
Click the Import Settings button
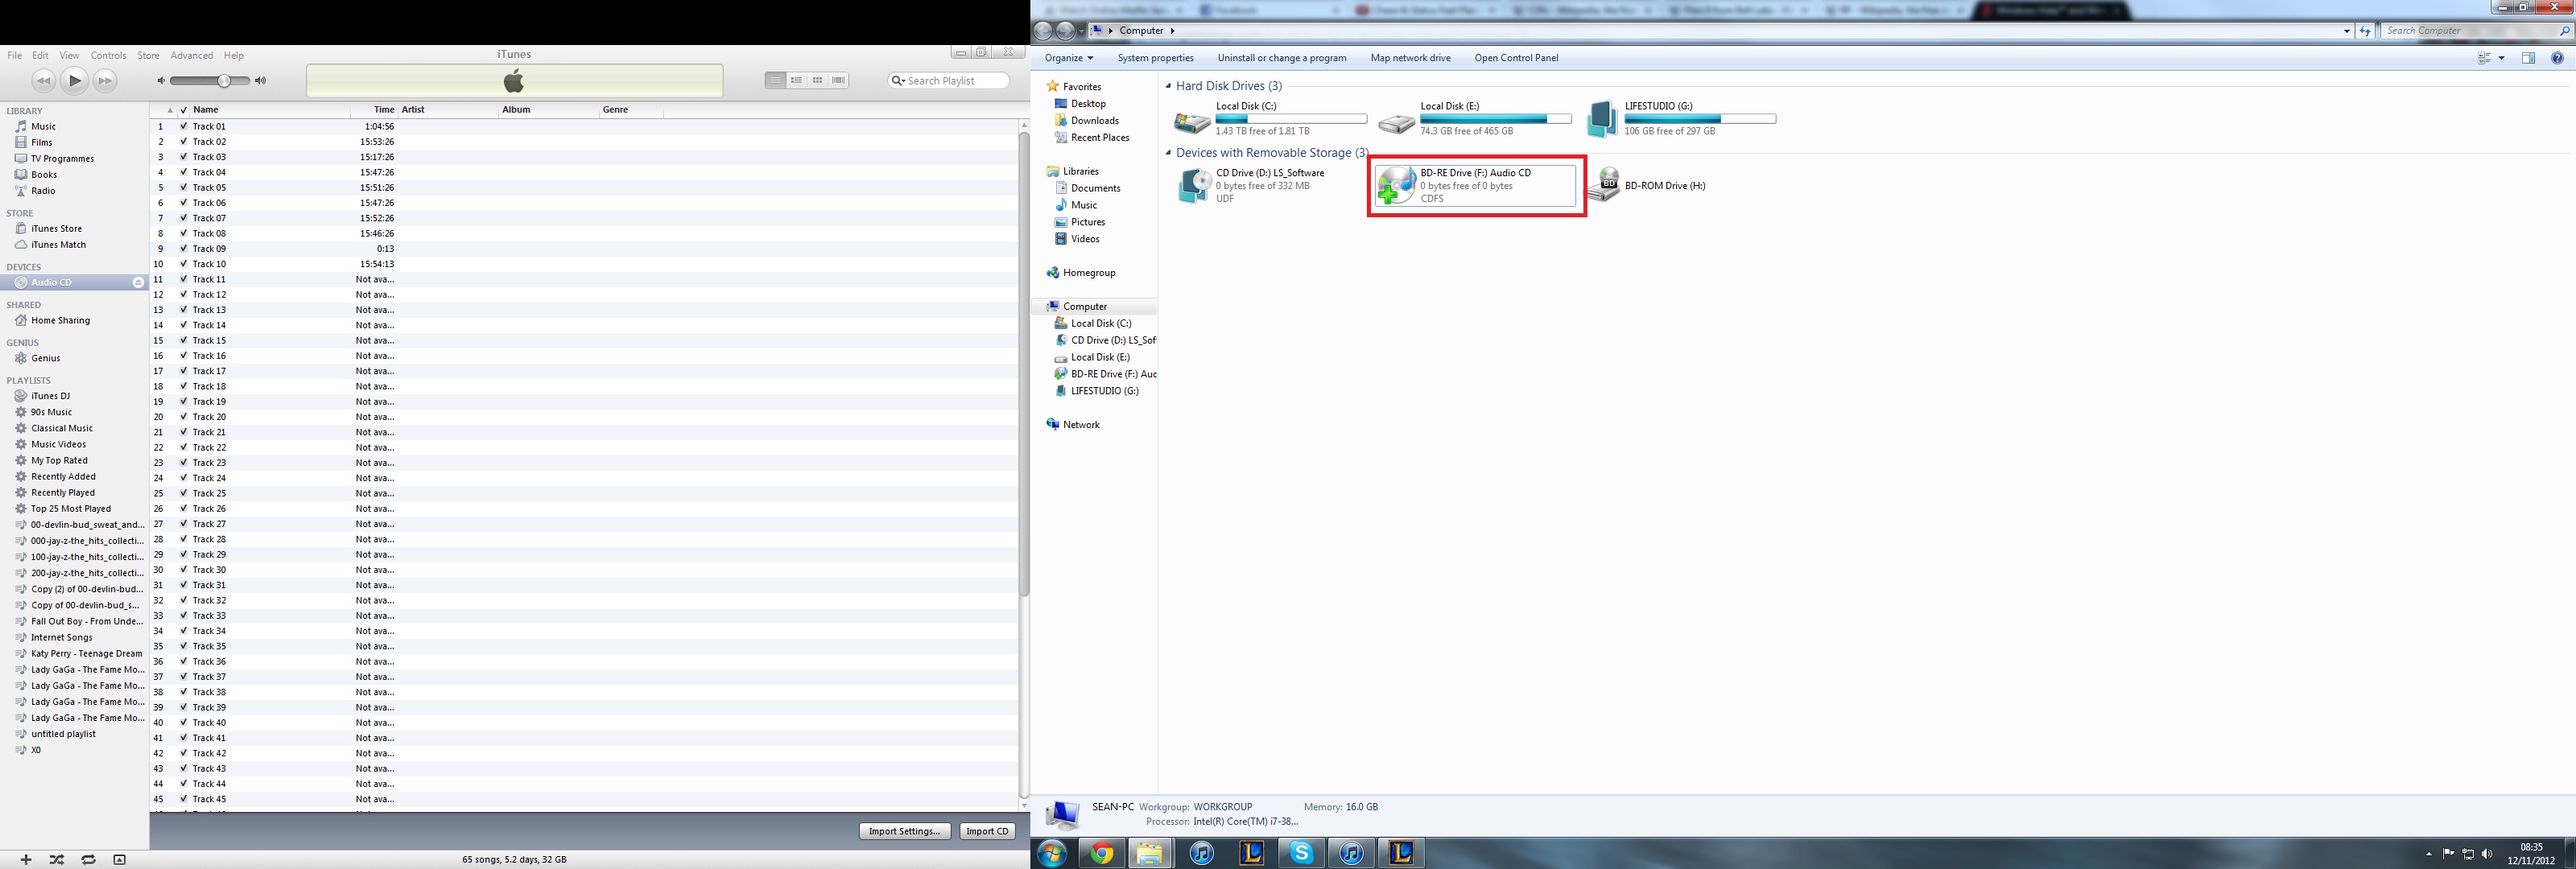tap(904, 831)
